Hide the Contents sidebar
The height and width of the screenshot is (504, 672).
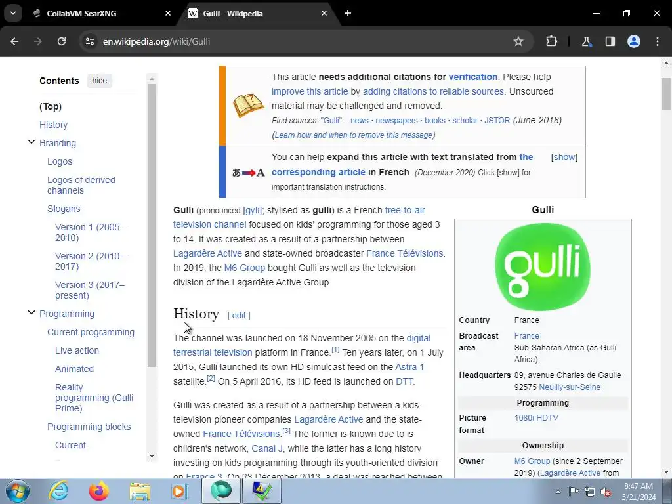click(100, 81)
